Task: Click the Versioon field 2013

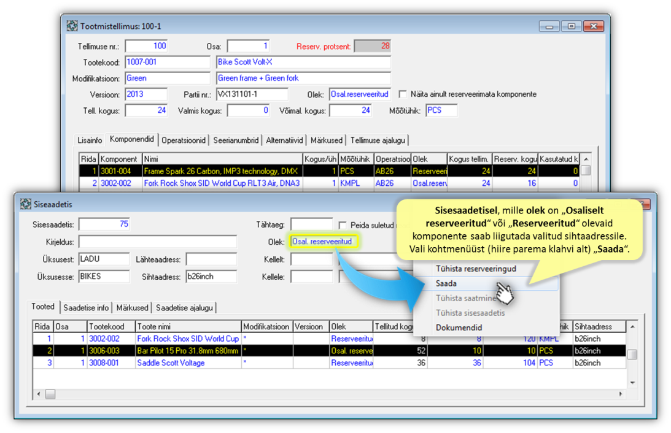Action: tap(146, 94)
